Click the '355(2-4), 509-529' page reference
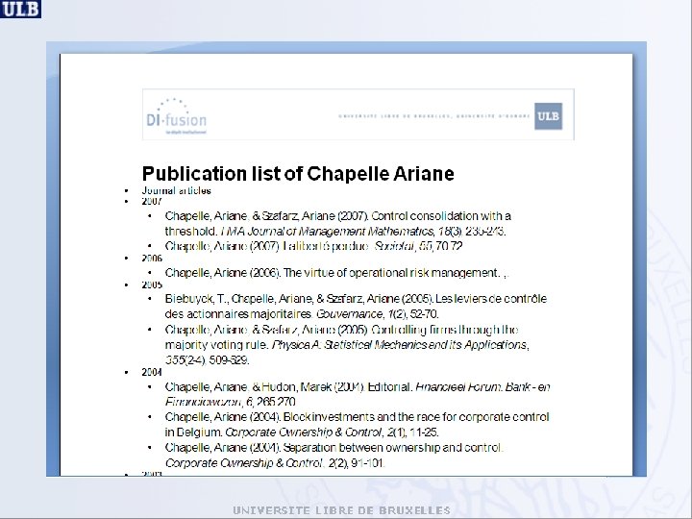Image resolution: width=692 pixels, height=519 pixels. (207, 360)
